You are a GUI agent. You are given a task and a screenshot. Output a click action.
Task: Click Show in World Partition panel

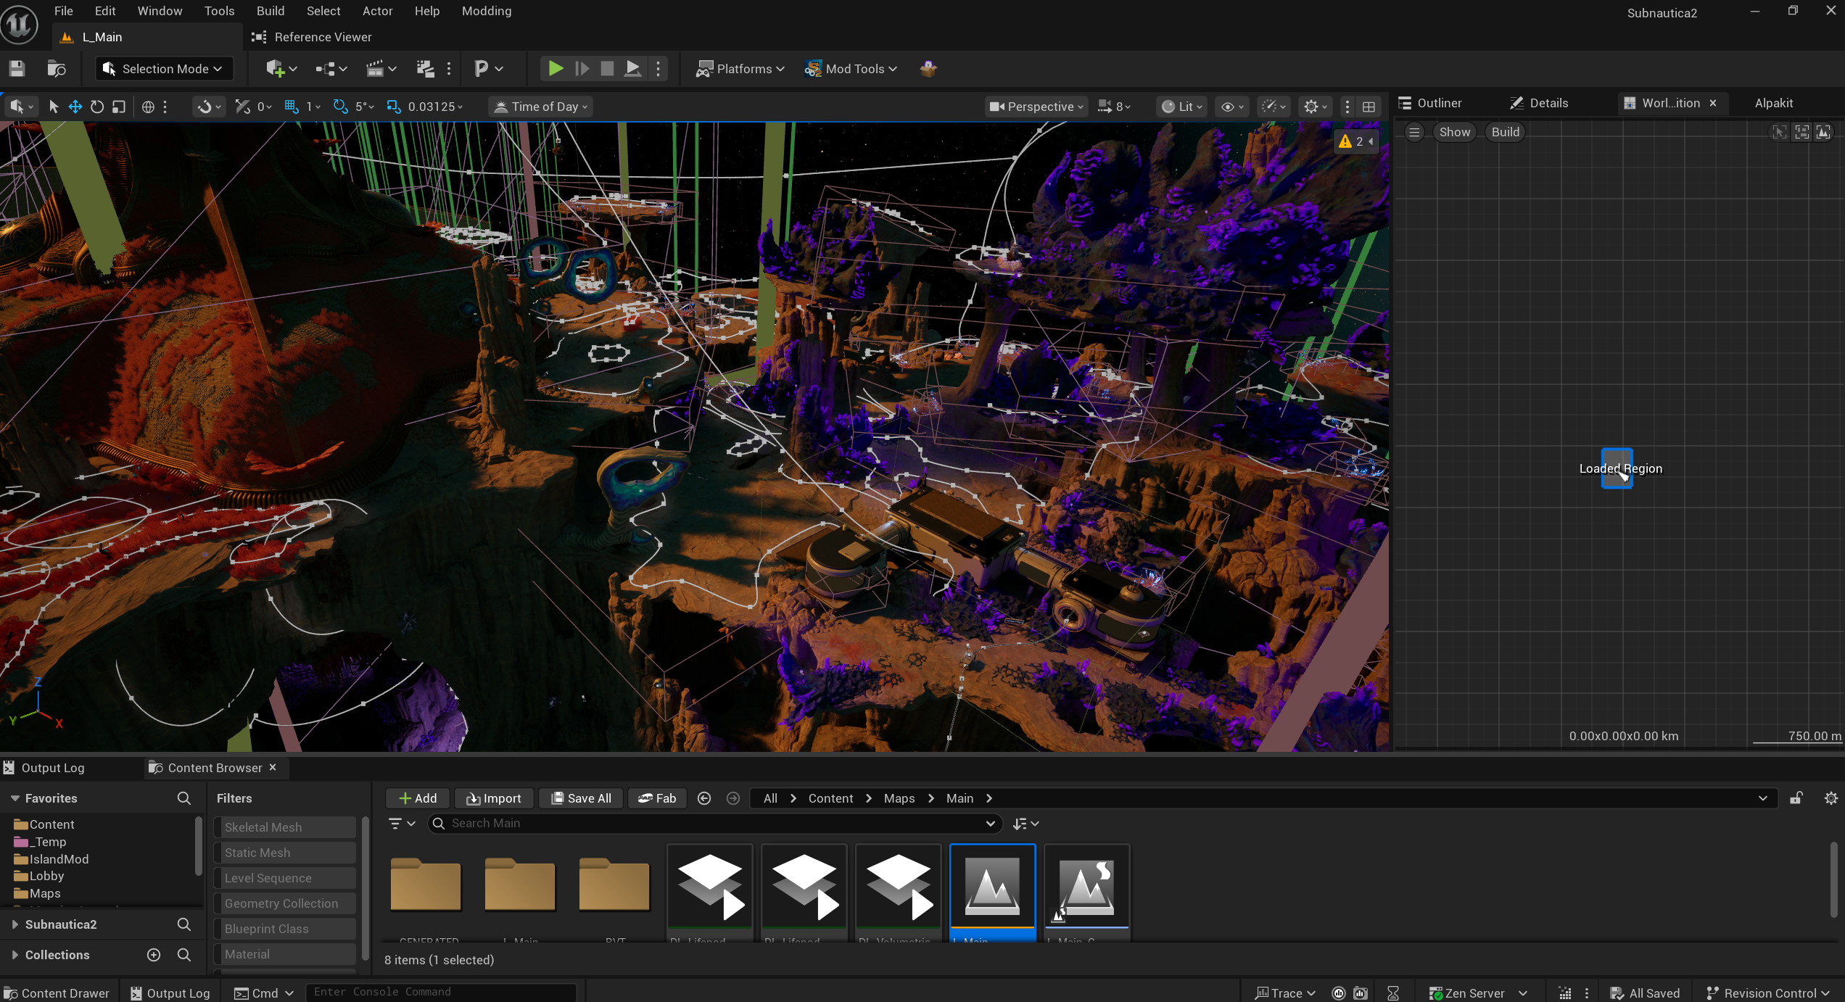[1455, 132]
